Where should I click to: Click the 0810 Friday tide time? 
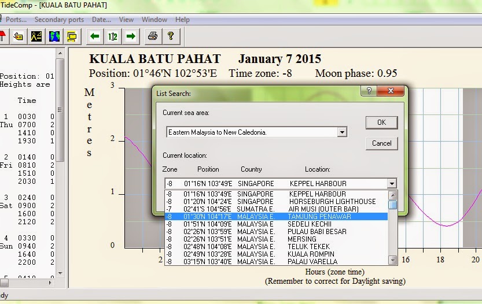click(27, 165)
